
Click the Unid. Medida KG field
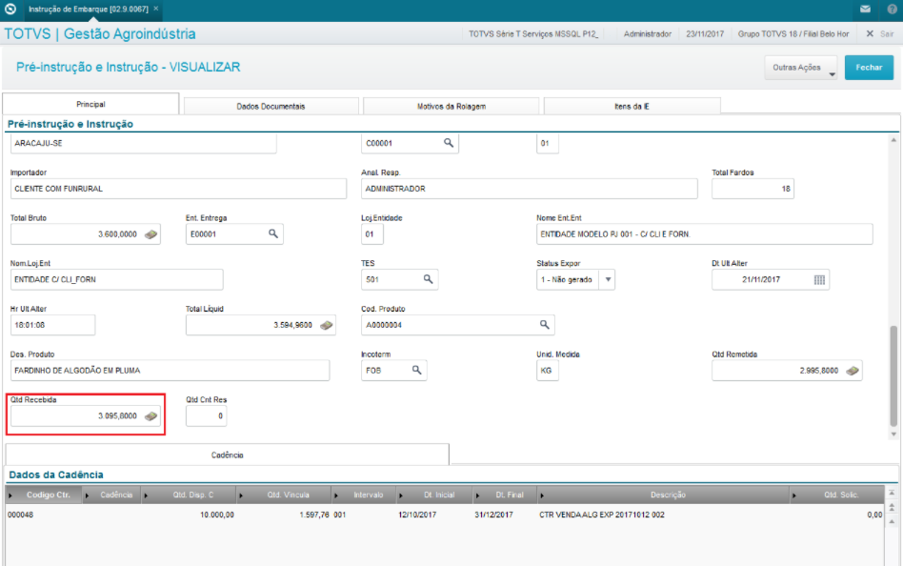(547, 371)
